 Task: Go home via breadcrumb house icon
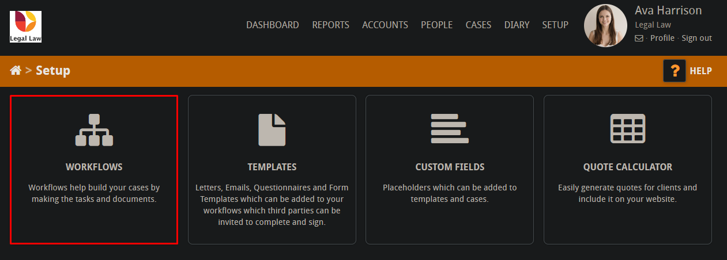click(x=16, y=70)
